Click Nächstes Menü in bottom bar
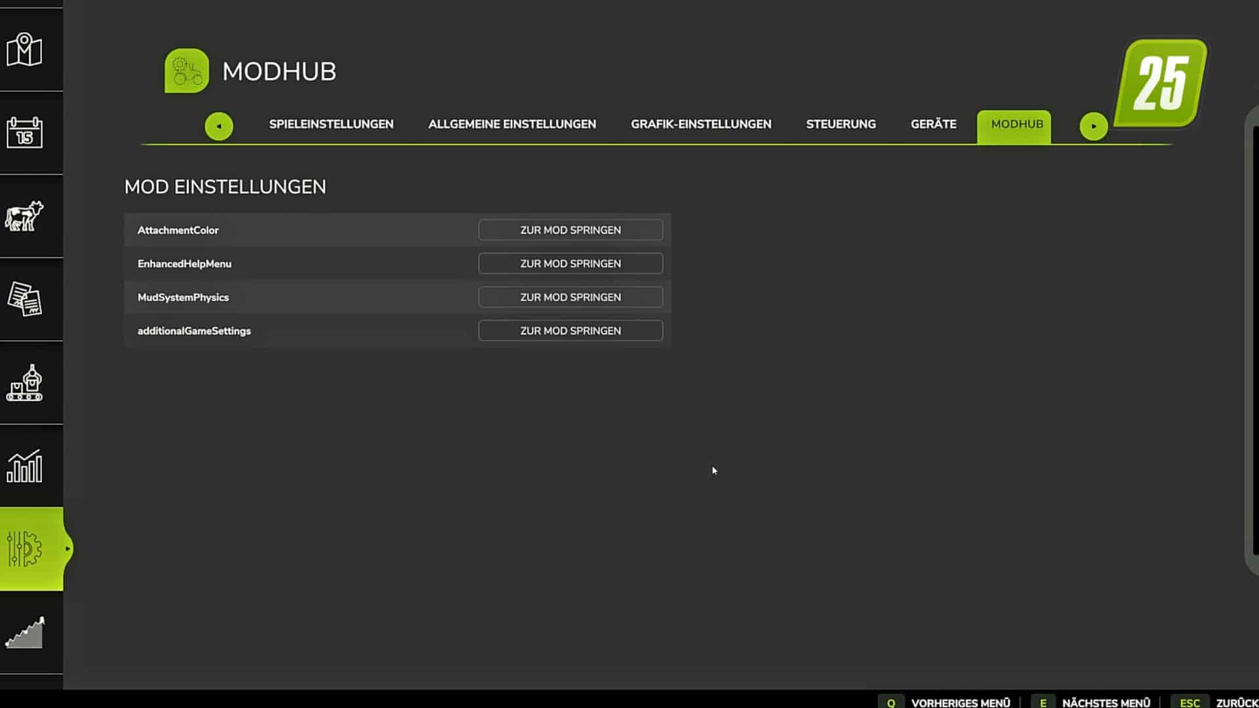 (1106, 703)
